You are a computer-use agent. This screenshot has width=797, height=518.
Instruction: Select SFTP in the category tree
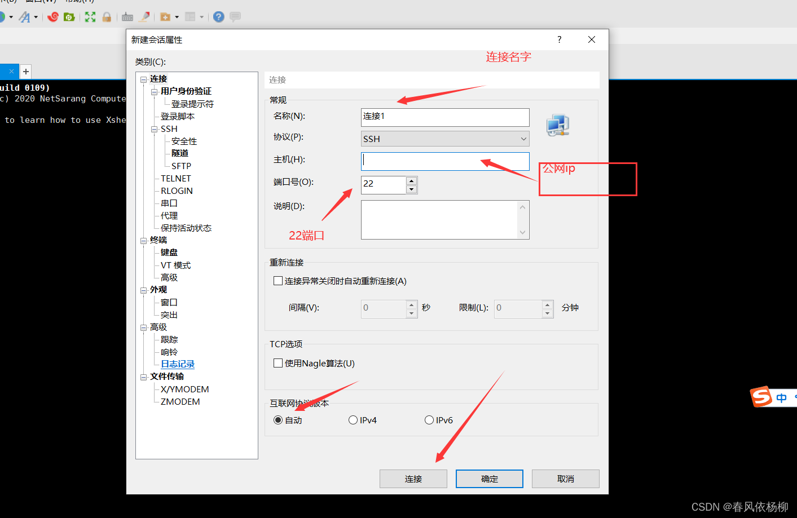coord(181,166)
